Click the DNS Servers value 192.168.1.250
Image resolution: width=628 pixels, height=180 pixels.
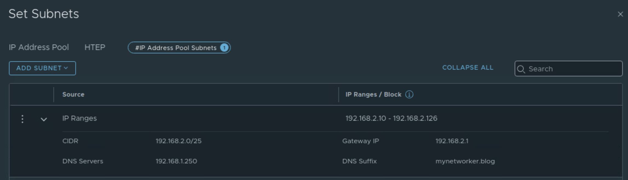click(x=176, y=161)
